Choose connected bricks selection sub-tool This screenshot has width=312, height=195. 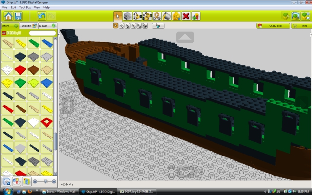pos(127,26)
